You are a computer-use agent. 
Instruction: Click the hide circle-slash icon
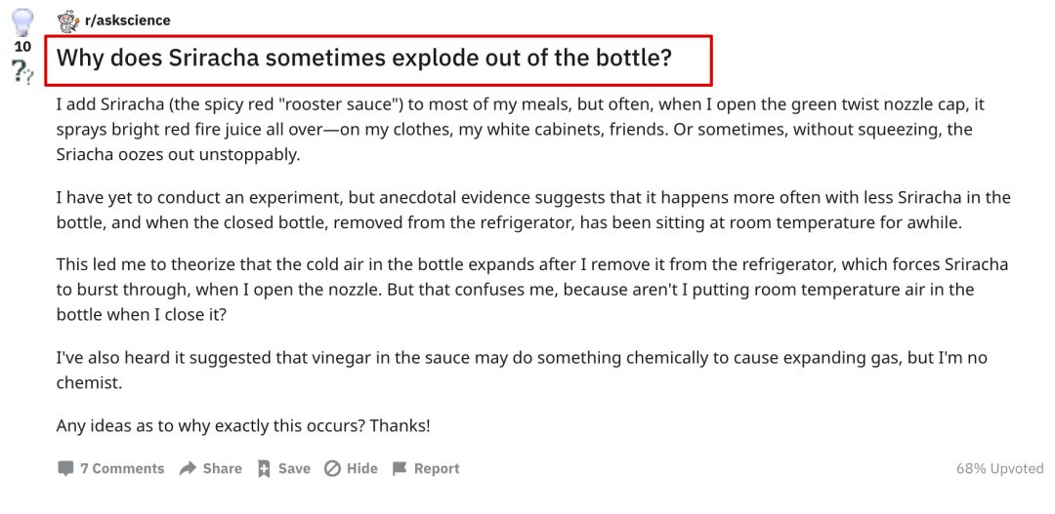coord(332,468)
